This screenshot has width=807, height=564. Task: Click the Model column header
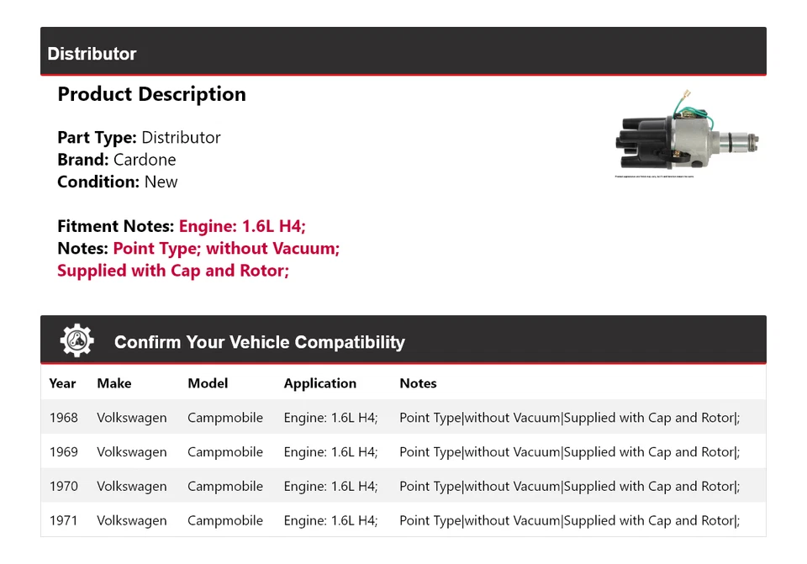click(208, 383)
